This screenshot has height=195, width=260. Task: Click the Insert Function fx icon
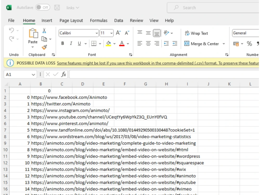64,74
